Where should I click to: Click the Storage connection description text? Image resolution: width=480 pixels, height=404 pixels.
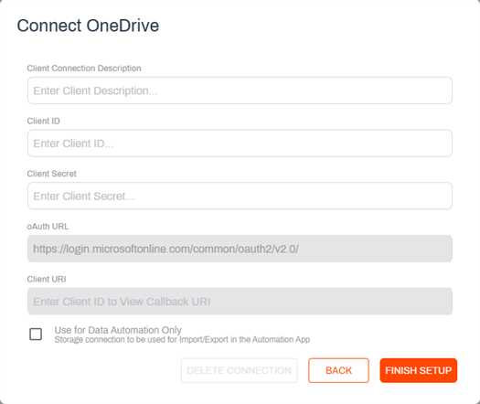tap(182, 339)
